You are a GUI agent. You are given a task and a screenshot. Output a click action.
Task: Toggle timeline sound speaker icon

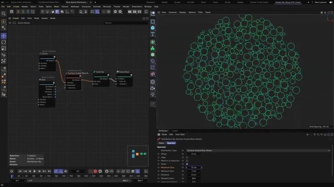click(66, 171)
